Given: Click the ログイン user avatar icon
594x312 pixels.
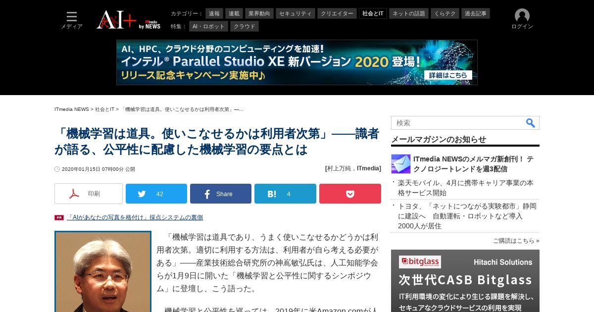Looking at the screenshot, I should pyautogui.click(x=522, y=16).
